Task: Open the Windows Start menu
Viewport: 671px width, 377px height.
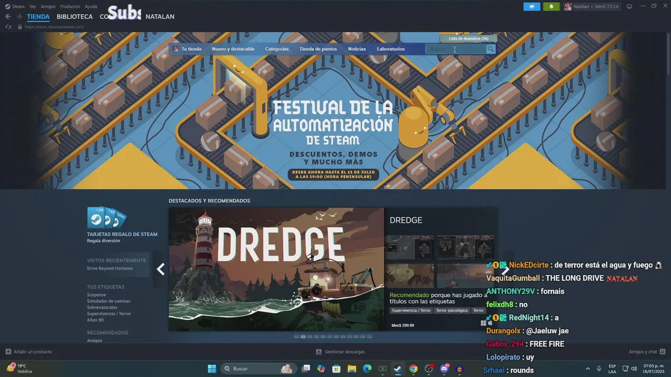Action: (x=212, y=369)
